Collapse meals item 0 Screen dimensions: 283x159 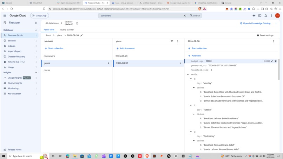coord(191,79)
